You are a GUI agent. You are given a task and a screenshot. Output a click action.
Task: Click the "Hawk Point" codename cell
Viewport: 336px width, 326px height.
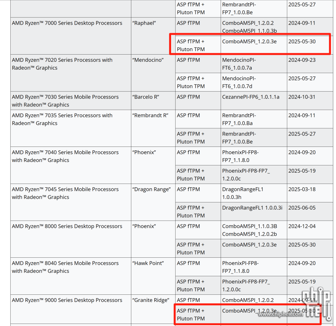153,276
